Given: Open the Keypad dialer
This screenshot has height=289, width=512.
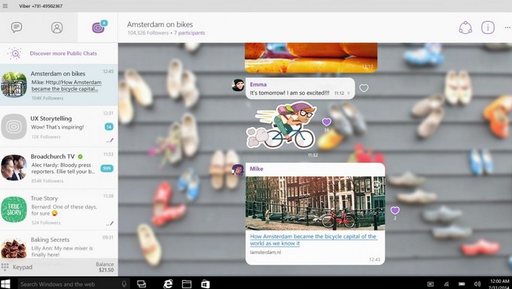Looking at the screenshot, I should [17, 267].
